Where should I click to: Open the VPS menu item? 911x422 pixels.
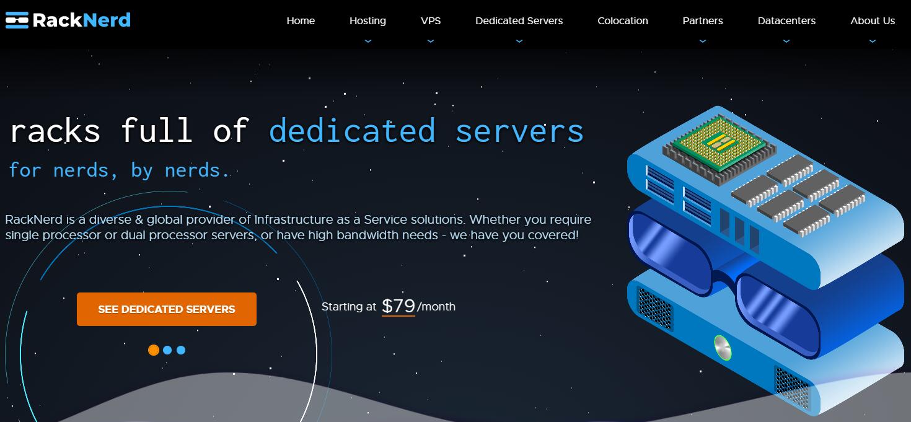coord(431,20)
